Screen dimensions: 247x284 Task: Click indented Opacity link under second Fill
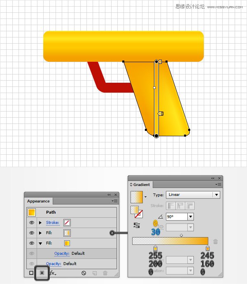pos(62,254)
